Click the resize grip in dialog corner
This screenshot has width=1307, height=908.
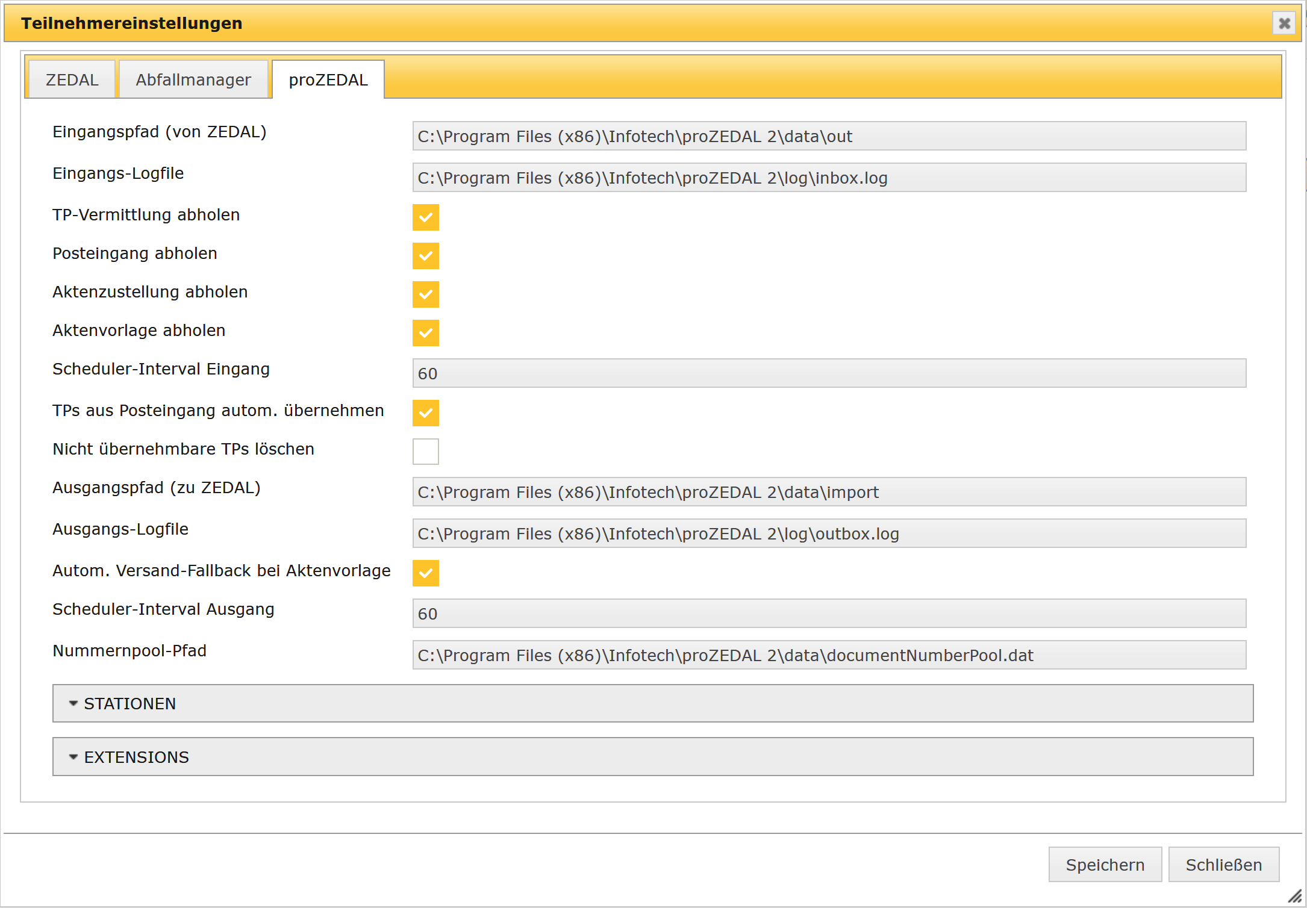[x=1294, y=897]
